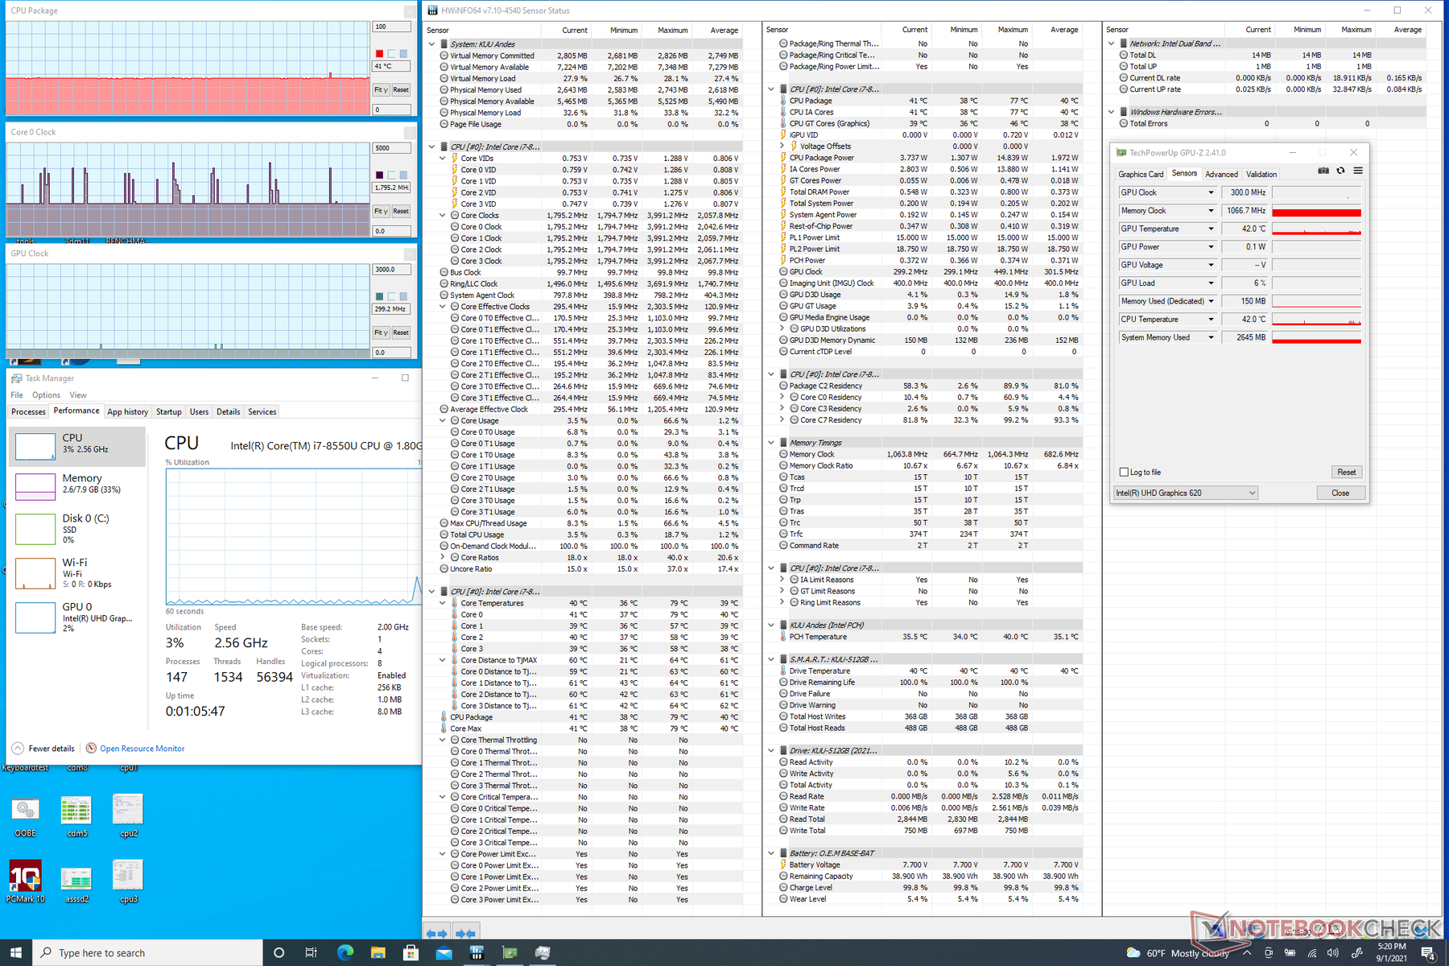Viewport: 1449px width, 966px height.
Task: Open the GPU Temperature sensor dropdown
Action: pyautogui.click(x=1211, y=229)
